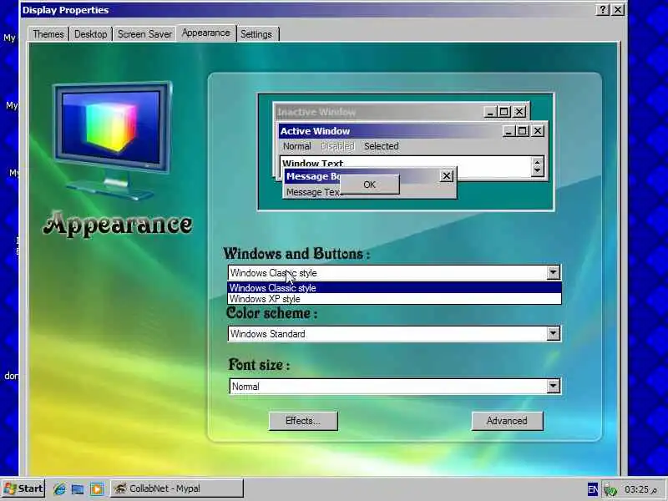Open the Desktop tab
This screenshot has width=668, height=501.
click(90, 34)
